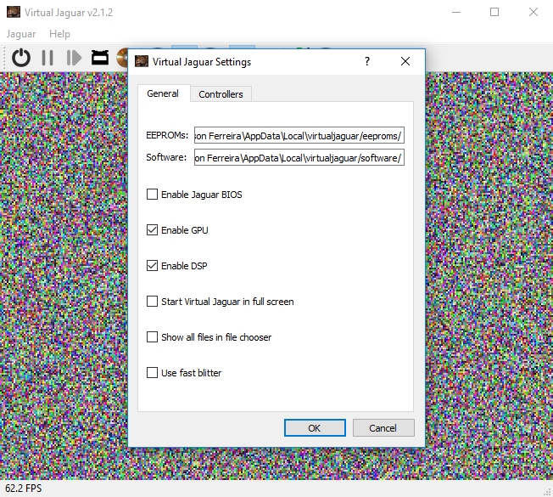Close the Virtual Jaguar Settings dialog
This screenshot has width=553, height=497.
click(x=405, y=61)
